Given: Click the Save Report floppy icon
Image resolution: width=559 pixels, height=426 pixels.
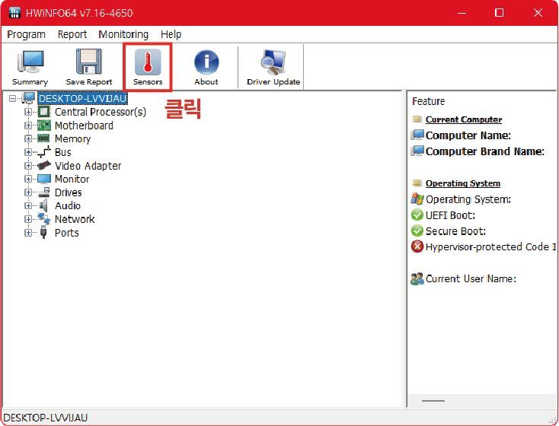Looking at the screenshot, I should tap(89, 62).
